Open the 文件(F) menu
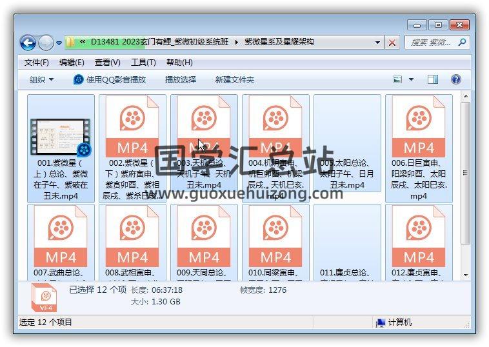This screenshot has height=347, width=489. tap(37, 62)
